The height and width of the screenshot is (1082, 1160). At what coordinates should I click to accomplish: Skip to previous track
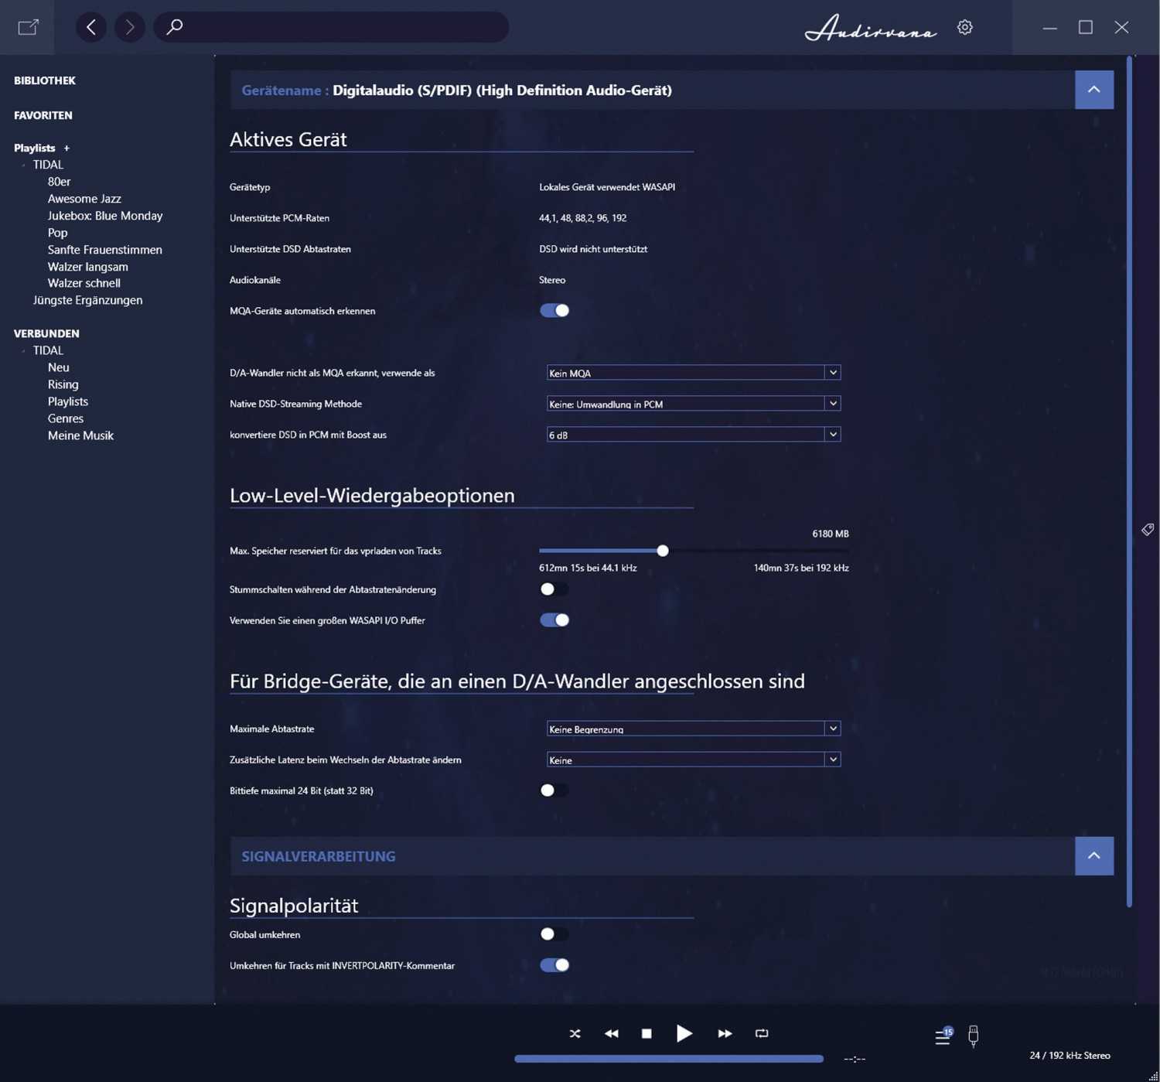pyautogui.click(x=611, y=1033)
